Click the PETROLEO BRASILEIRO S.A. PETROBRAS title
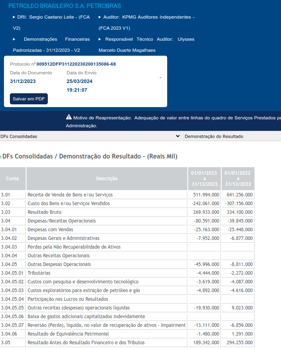This screenshot has height=349, width=281. coord(64,6)
